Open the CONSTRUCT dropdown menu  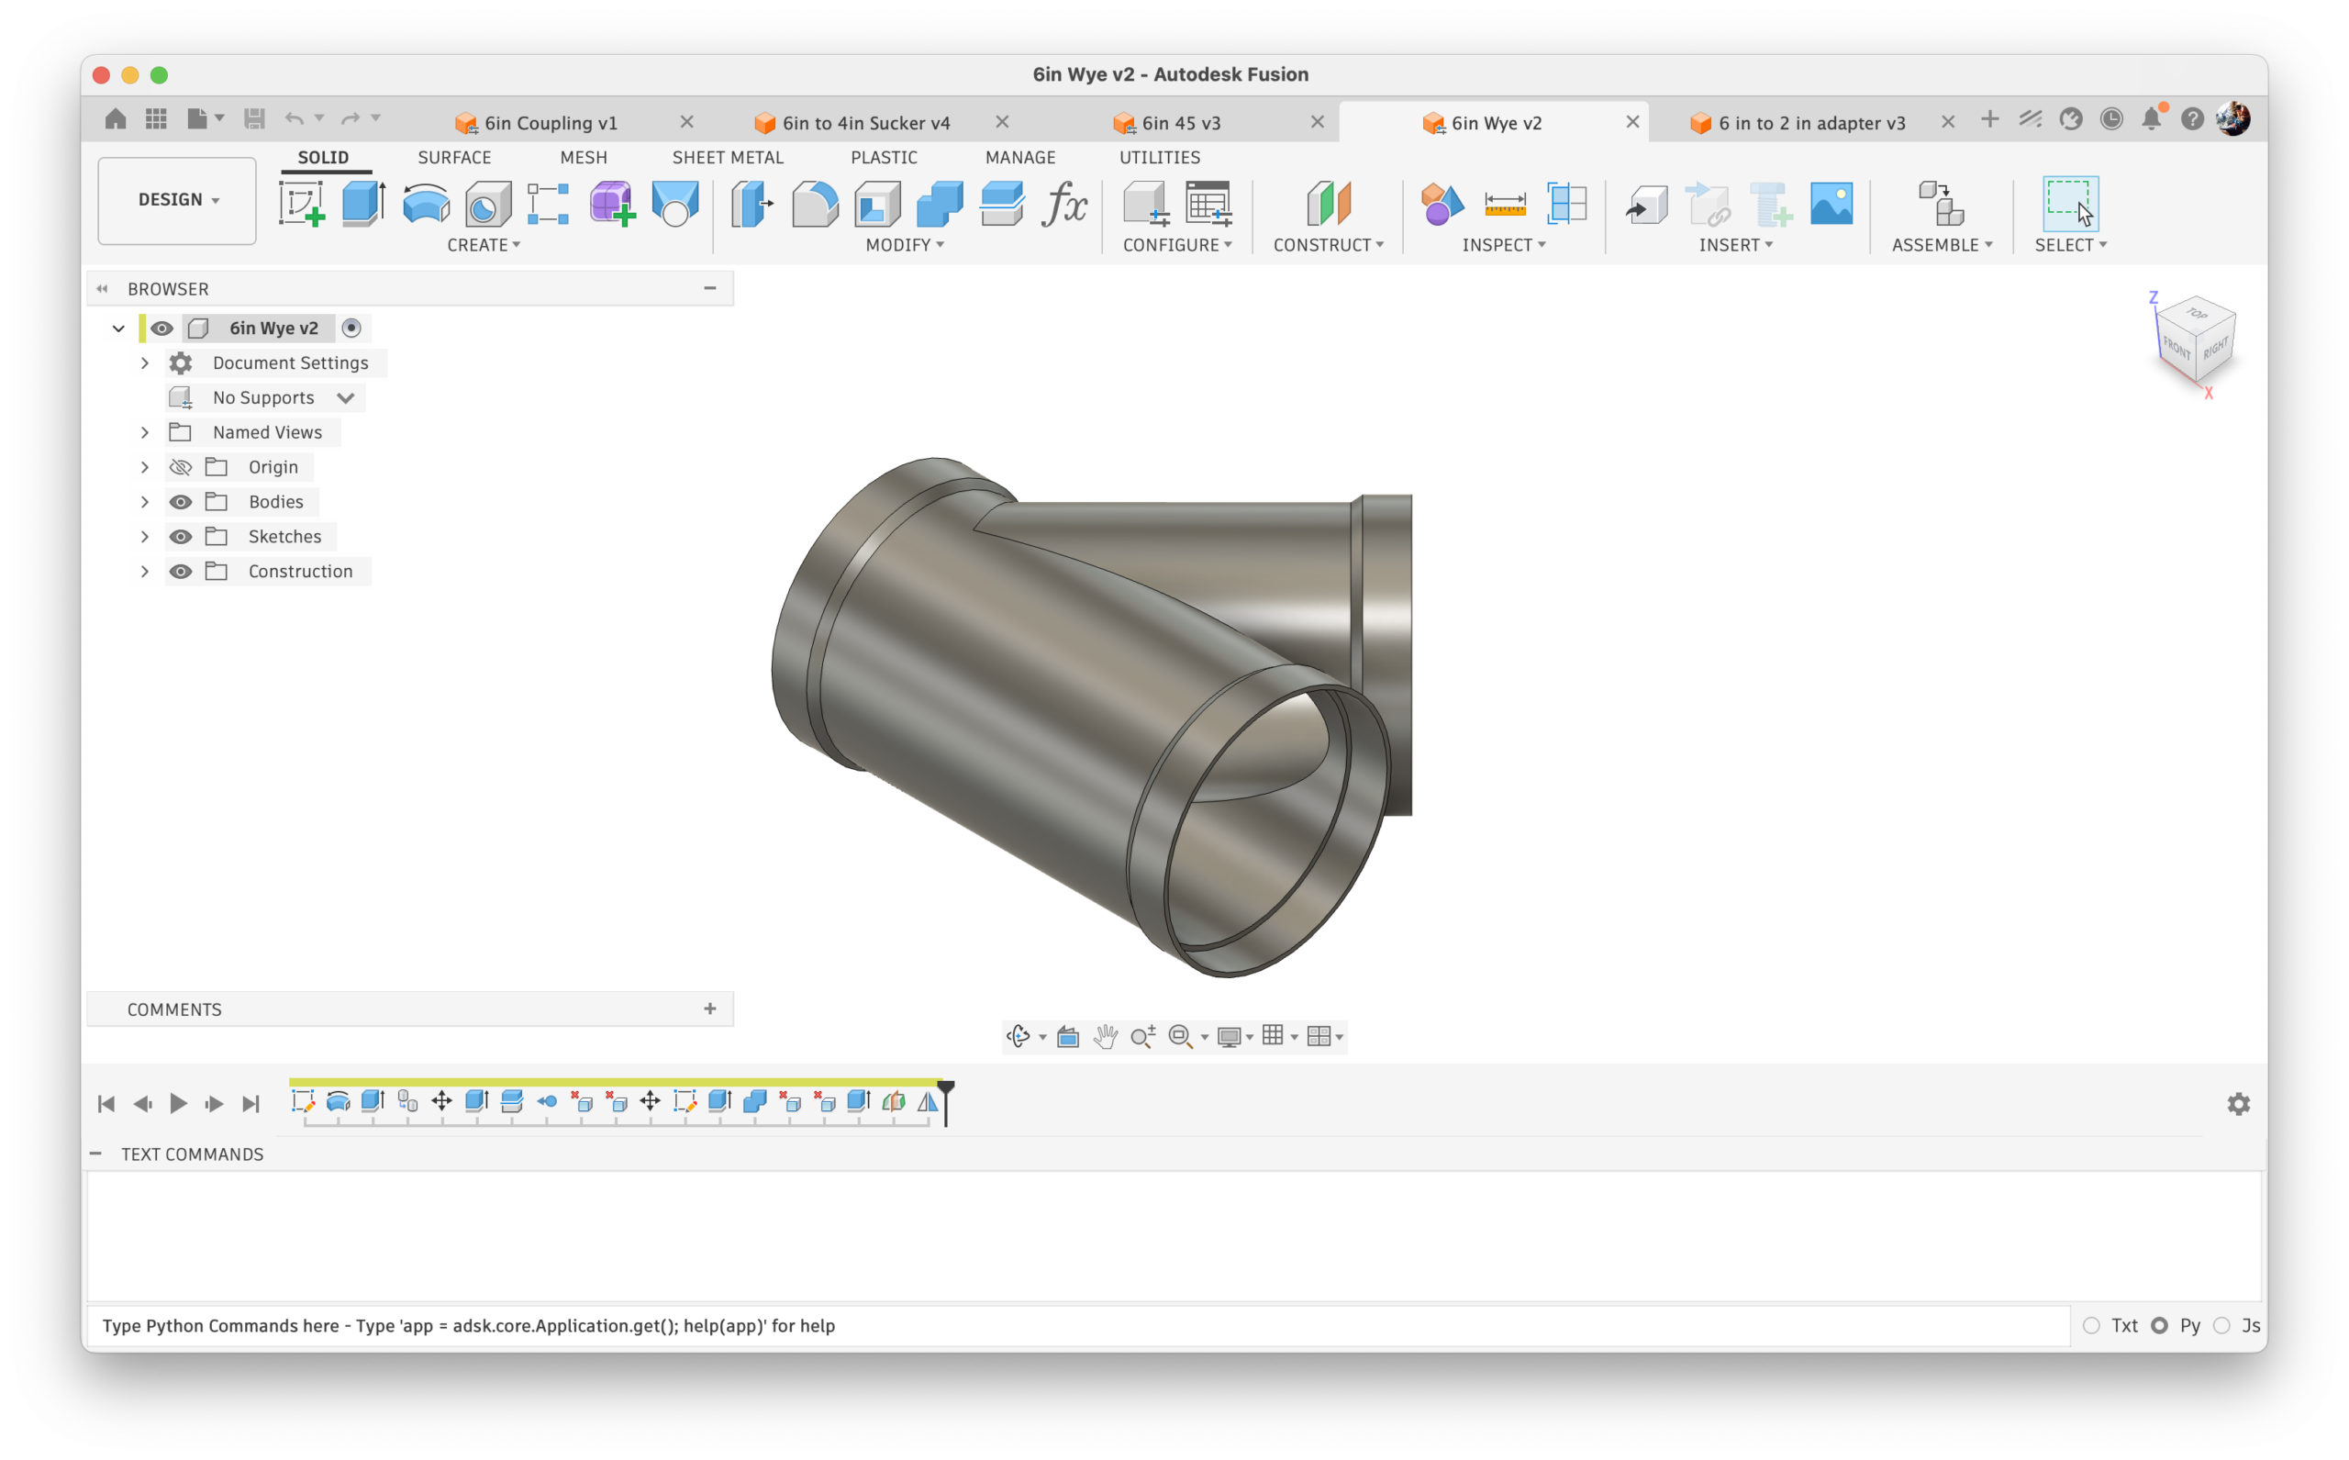[1329, 245]
